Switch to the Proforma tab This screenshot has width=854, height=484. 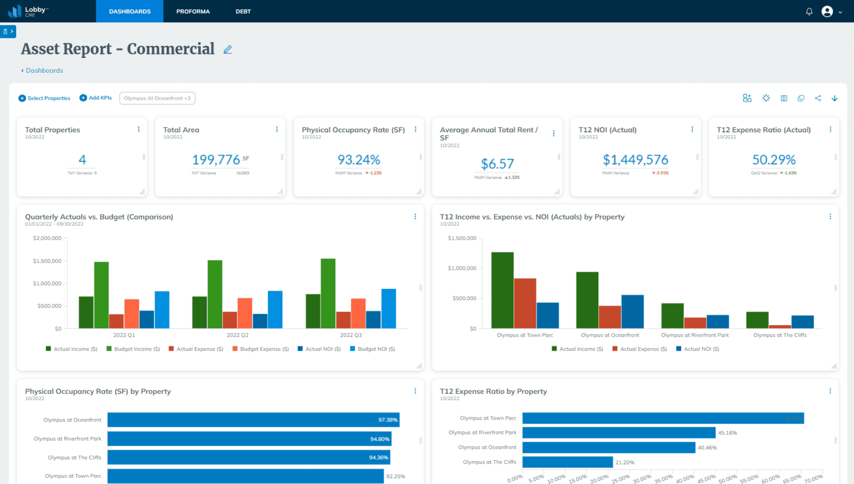193,12
